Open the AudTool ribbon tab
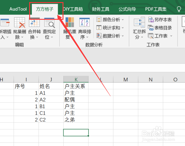This screenshot has width=185, height=146. [18, 9]
